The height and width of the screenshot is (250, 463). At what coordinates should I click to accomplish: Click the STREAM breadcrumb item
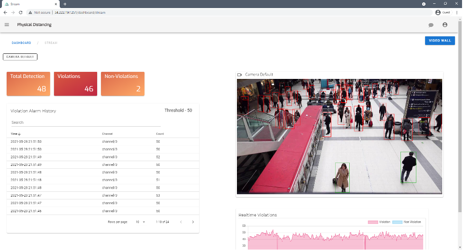[x=51, y=43]
